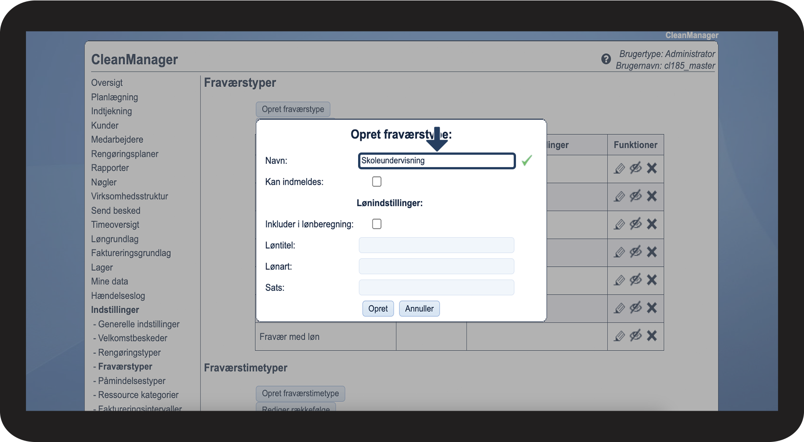Viewport: 804px width, 442px height.
Task: Open Timeoversigt
Action: pyautogui.click(x=115, y=224)
